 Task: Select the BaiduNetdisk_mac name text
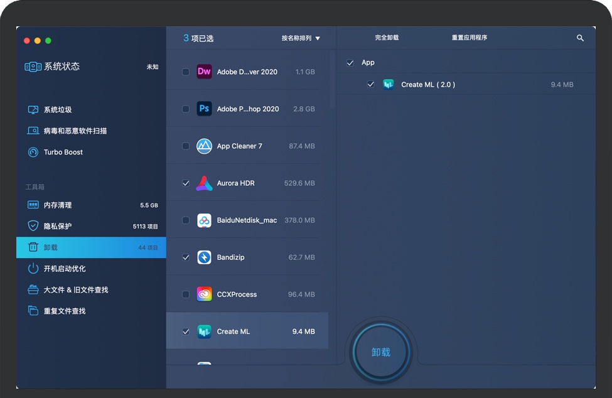point(247,220)
